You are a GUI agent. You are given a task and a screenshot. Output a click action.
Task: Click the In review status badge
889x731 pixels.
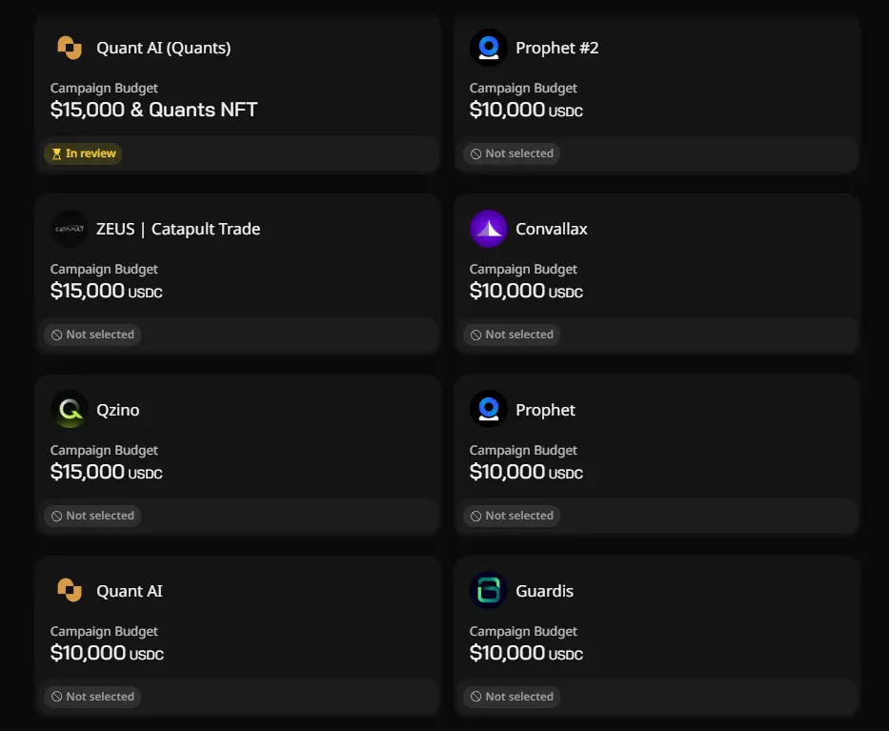click(83, 153)
